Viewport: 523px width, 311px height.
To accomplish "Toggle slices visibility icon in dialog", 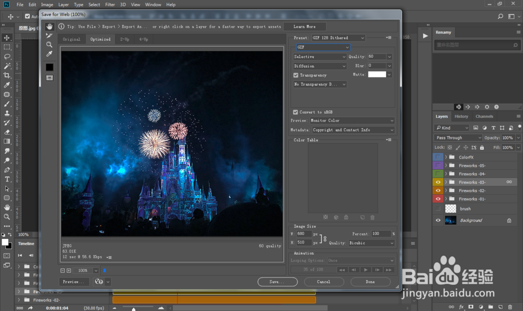I will (49, 78).
